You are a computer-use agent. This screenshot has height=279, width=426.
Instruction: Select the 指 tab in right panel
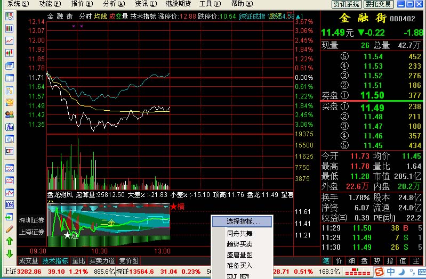390,261
